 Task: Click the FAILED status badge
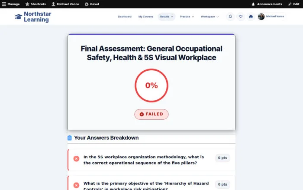(151, 114)
